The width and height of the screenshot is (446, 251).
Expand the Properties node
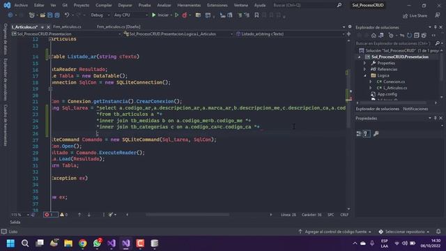pos(365,63)
